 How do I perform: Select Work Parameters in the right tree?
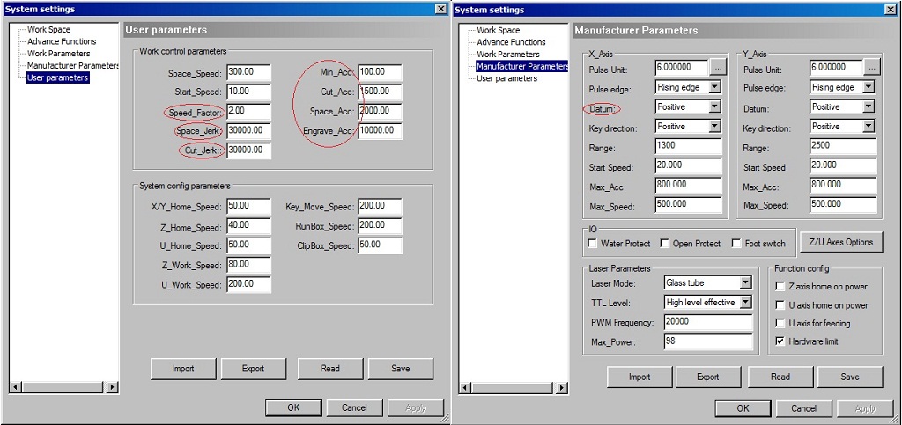click(x=507, y=55)
